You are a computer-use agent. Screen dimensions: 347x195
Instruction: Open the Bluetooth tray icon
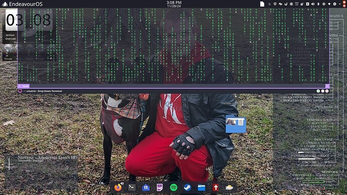tap(318, 4)
